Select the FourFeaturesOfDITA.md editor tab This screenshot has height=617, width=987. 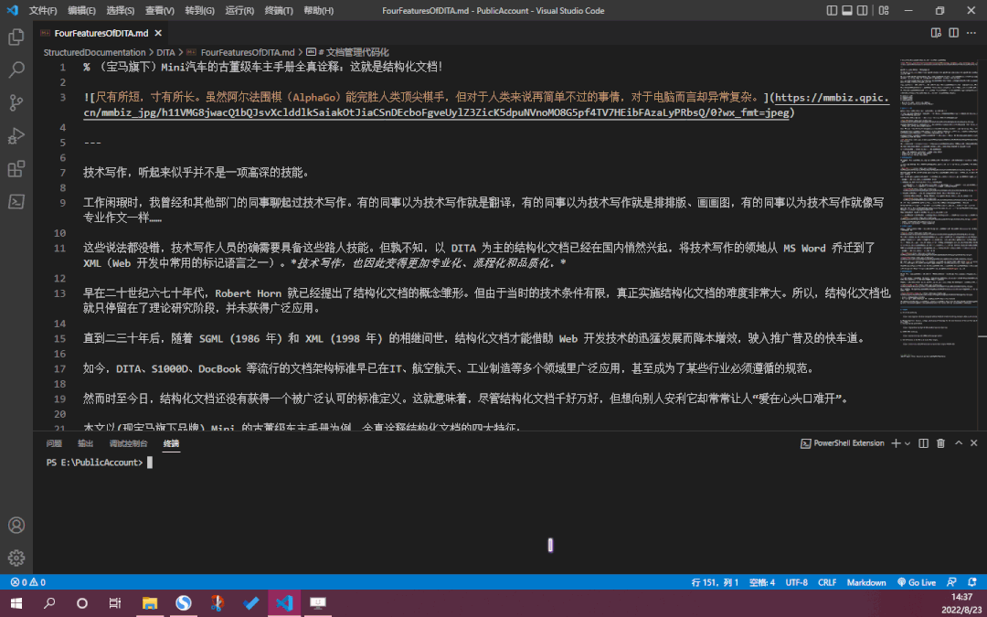coord(101,34)
